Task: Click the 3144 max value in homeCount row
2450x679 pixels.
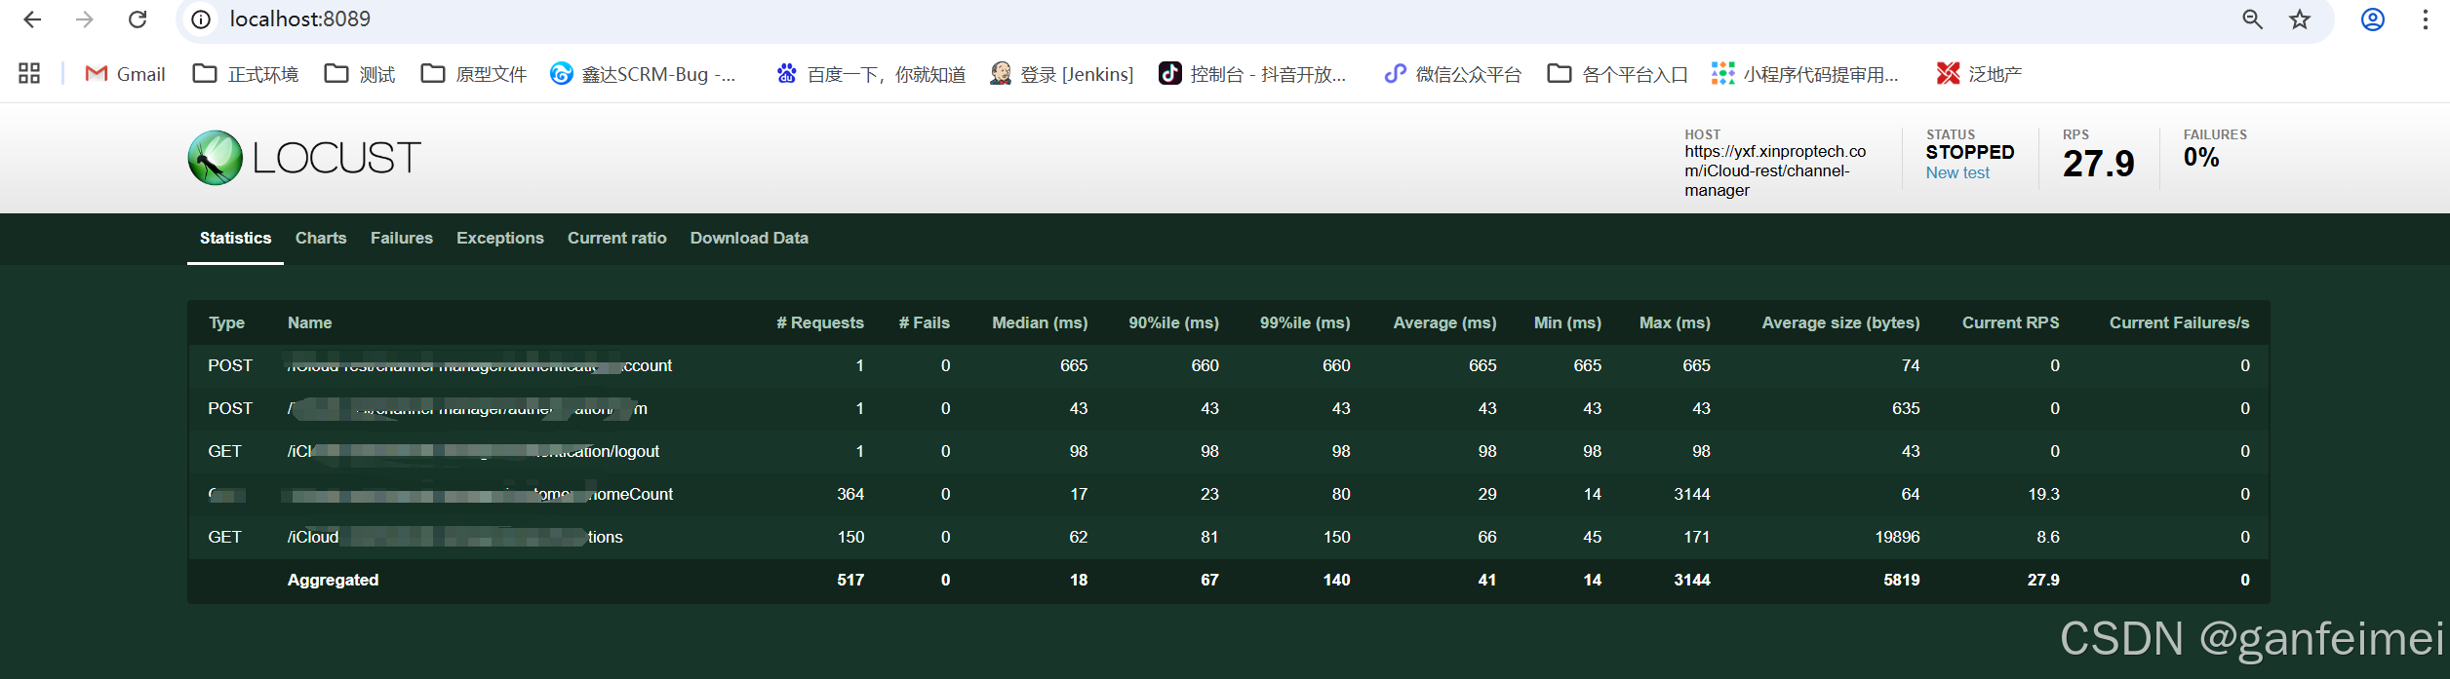Action: point(1692,494)
